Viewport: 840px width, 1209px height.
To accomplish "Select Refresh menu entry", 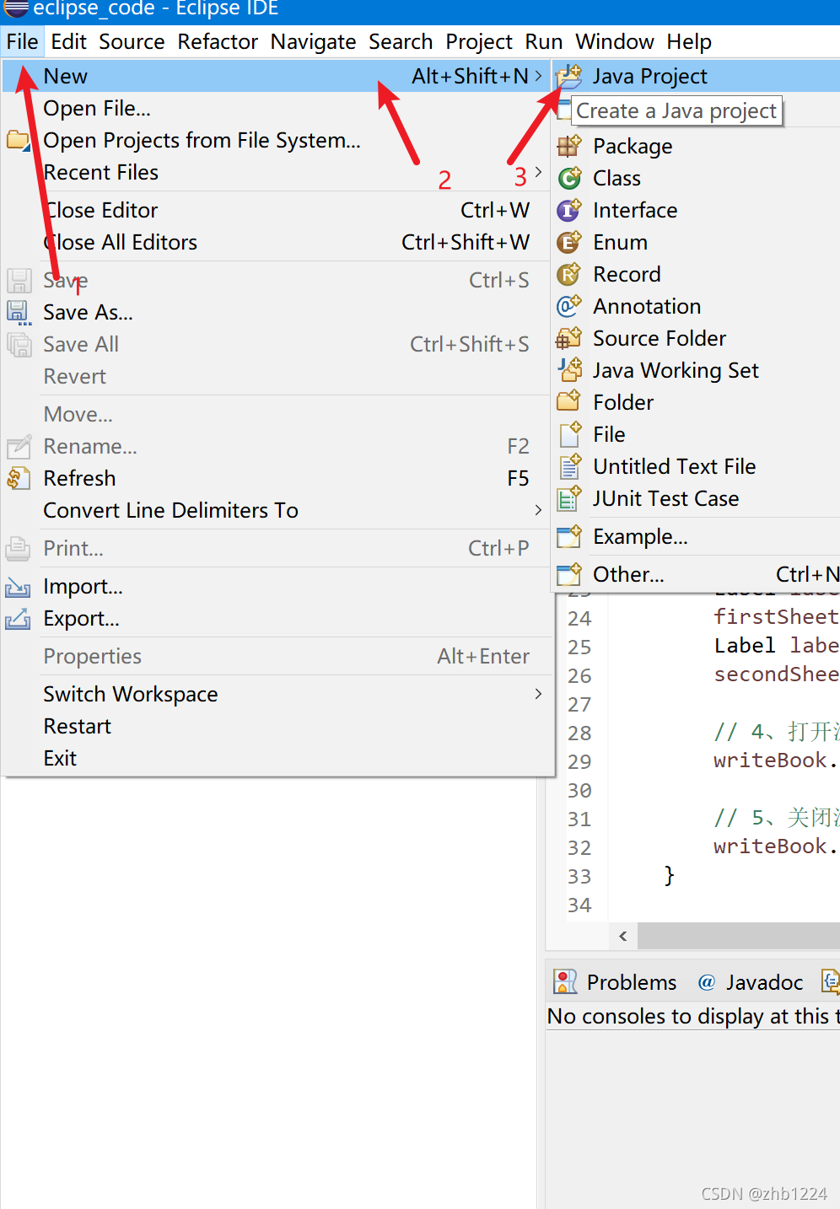I will tap(277, 478).
